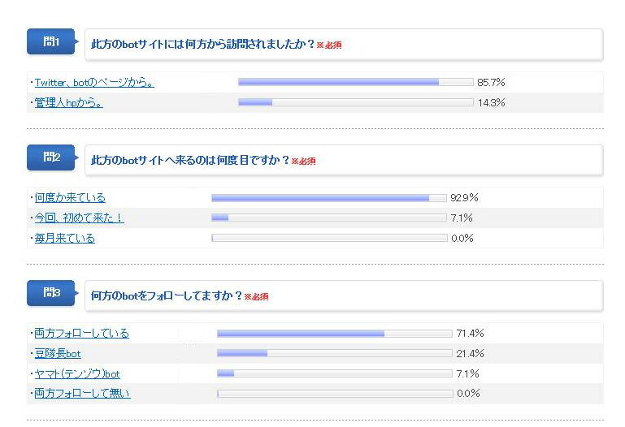
Task: Click the 問3 question badge icon
Action: 50,293
